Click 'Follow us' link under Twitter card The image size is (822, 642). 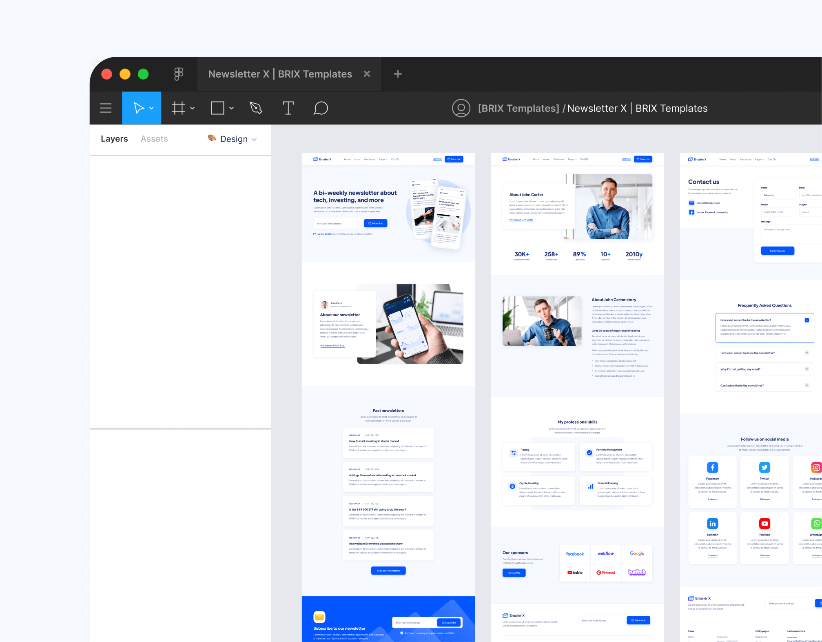tap(764, 499)
